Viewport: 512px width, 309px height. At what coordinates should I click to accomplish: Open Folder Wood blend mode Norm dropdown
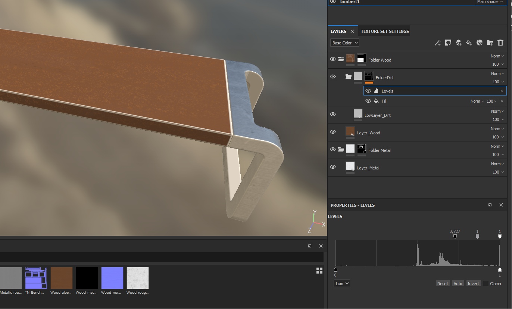tap(497, 56)
